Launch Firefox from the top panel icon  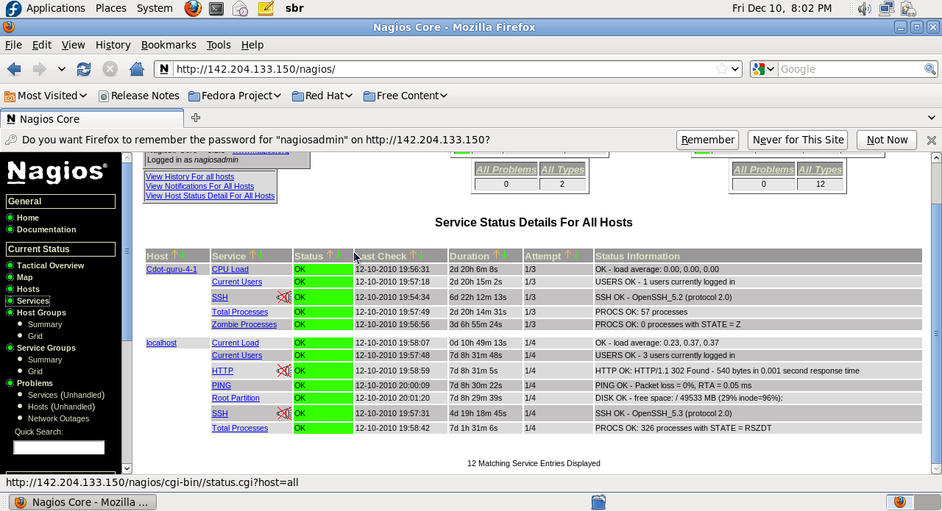click(193, 9)
